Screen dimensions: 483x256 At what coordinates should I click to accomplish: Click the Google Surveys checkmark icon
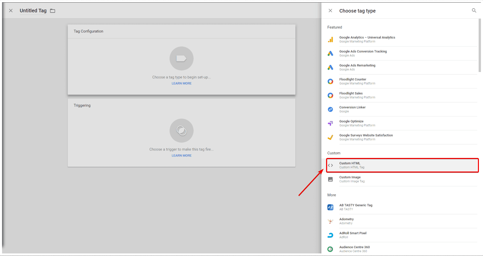[x=330, y=137]
